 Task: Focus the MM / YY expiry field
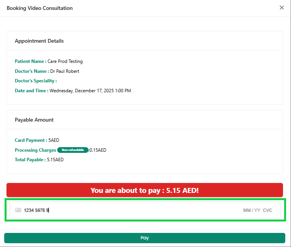(252, 210)
